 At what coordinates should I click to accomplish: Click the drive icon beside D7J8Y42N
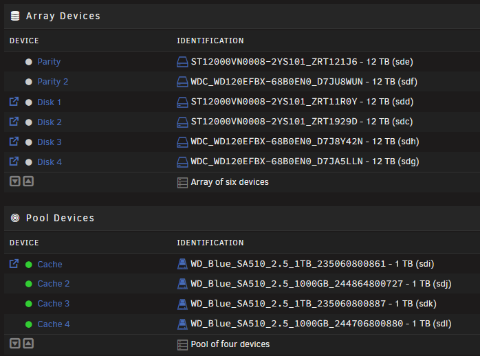coord(182,142)
